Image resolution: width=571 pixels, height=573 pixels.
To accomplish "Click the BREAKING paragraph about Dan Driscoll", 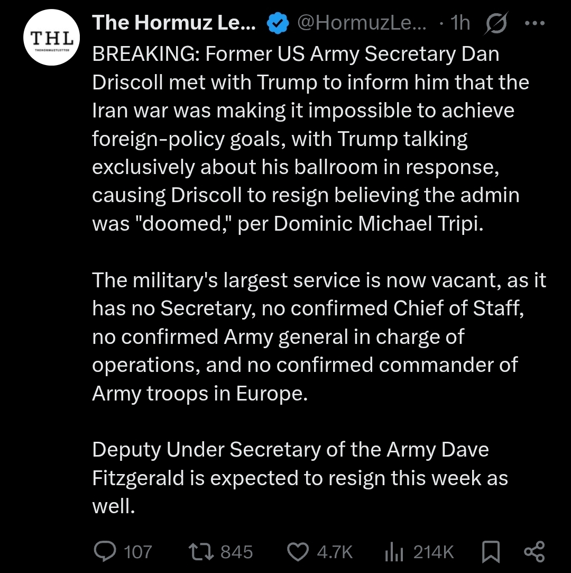I will [x=310, y=139].
